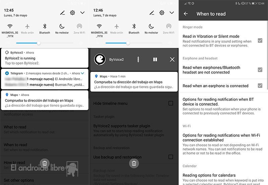
Task: Open the What to read settings entry
Action: 15,127
